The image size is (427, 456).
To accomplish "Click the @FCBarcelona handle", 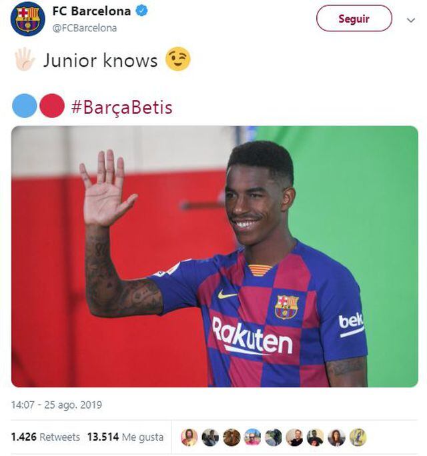I will pos(84,27).
